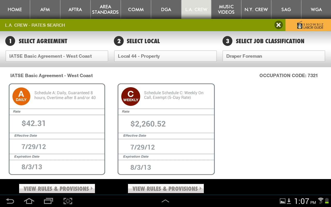This screenshot has width=331, height=207.
Task: Tap the Android home button
Action: pos(29,201)
